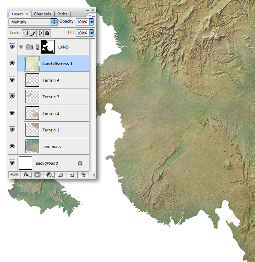Add a layer mask

click(x=37, y=175)
